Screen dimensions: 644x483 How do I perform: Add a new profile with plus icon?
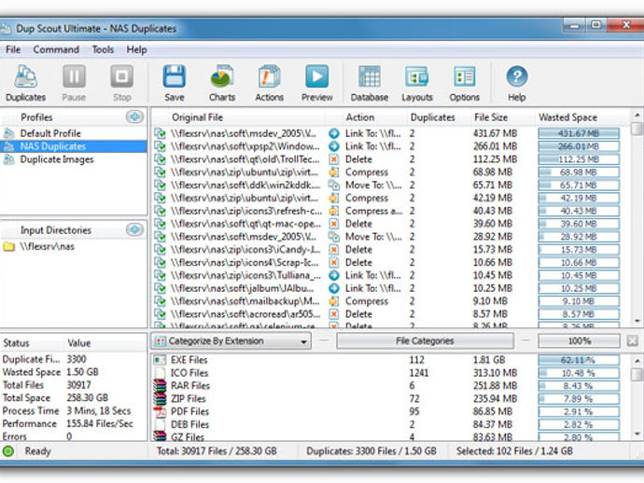pos(134,117)
